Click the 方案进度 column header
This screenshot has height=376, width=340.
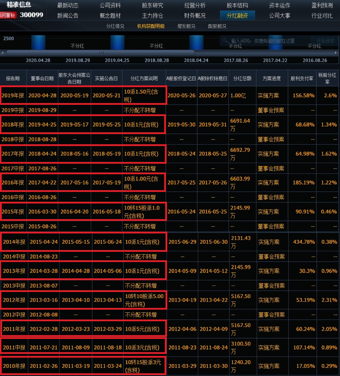point(271,78)
